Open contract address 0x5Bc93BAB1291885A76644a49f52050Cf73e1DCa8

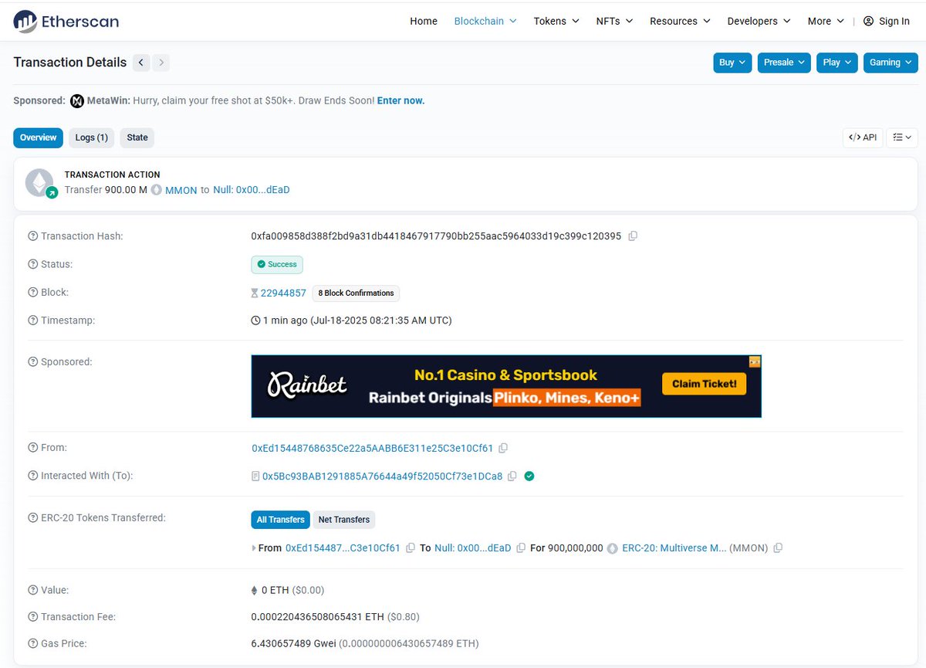(x=382, y=476)
